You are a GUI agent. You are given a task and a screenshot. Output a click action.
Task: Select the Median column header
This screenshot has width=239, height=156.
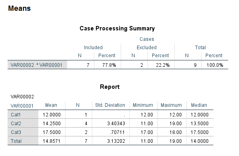pyautogui.click(x=199, y=105)
